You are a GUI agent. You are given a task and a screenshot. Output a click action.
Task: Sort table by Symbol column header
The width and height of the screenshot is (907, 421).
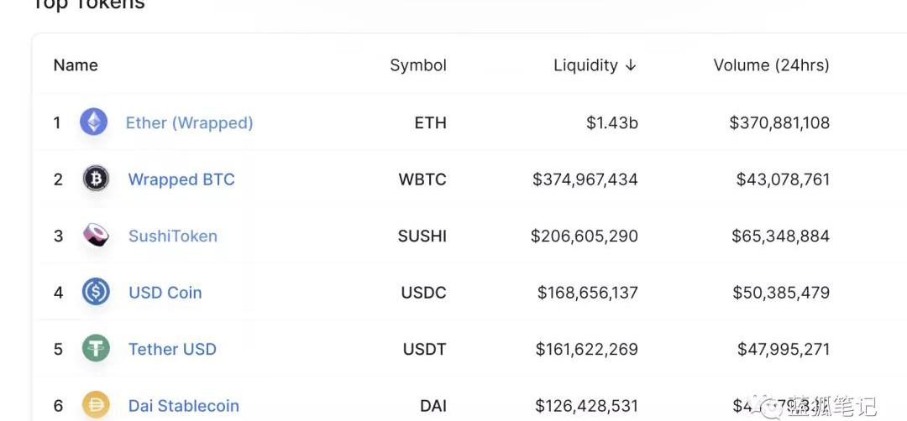pos(418,66)
